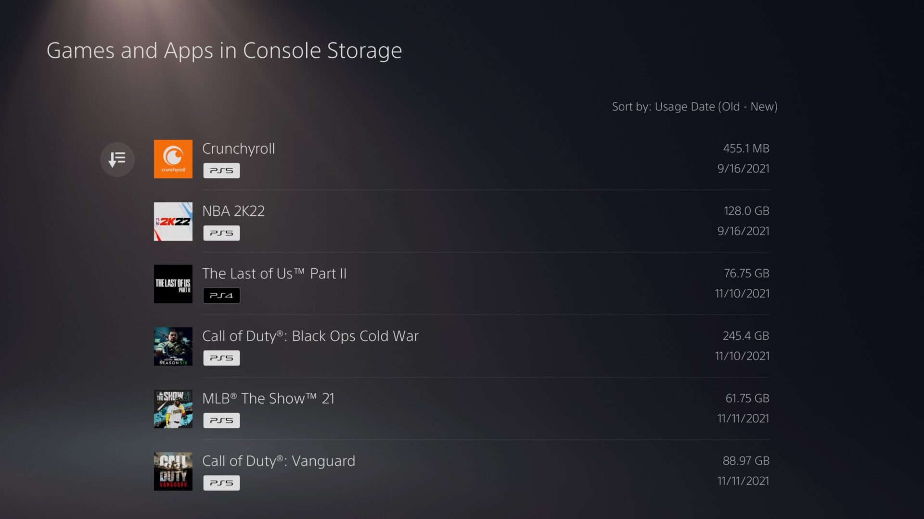Click the 128.0 GB size for NBA 2K22
Image resolution: width=924 pixels, height=519 pixels.
pos(746,211)
